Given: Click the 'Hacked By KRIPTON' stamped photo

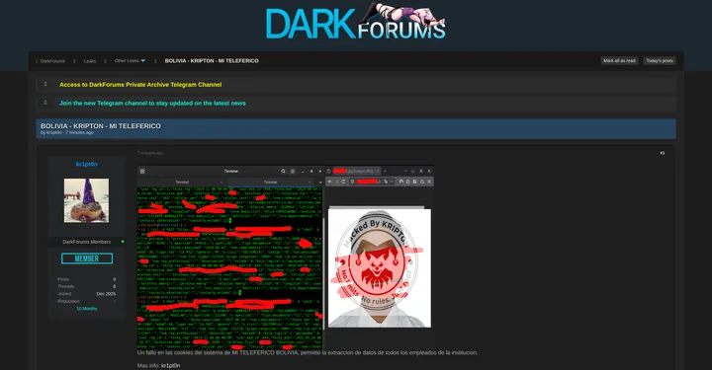Looking at the screenshot, I should pos(379,268).
